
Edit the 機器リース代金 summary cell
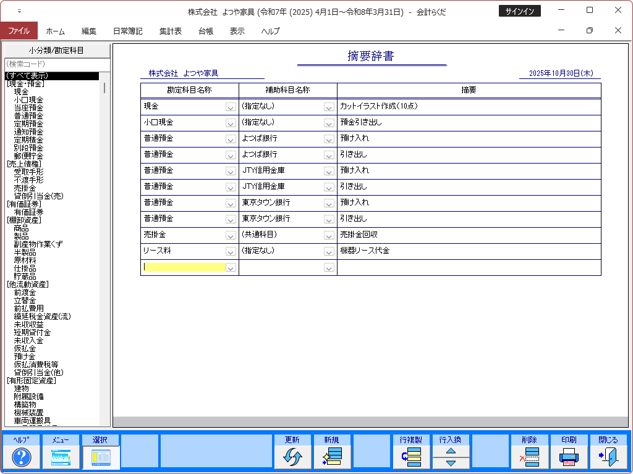(x=469, y=251)
